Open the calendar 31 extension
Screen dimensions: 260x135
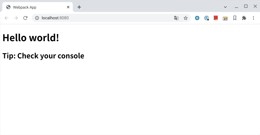coord(225,18)
